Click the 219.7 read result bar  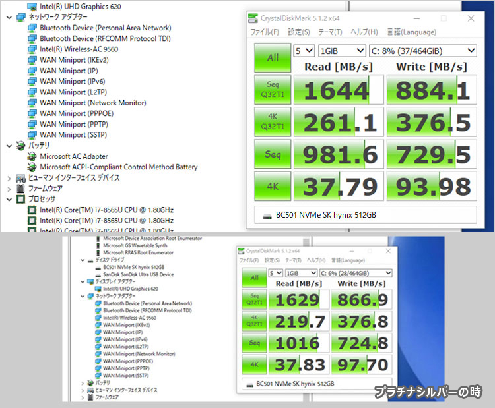pyautogui.click(x=298, y=321)
